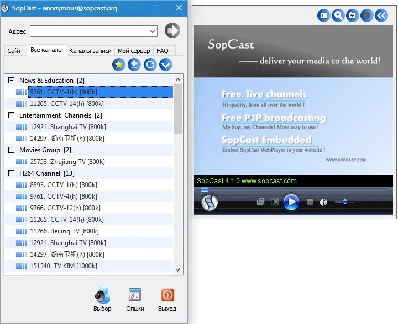The width and height of the screenshot is (398, 324).
Task: Click the Выбор label text
Action: point(102,309)
